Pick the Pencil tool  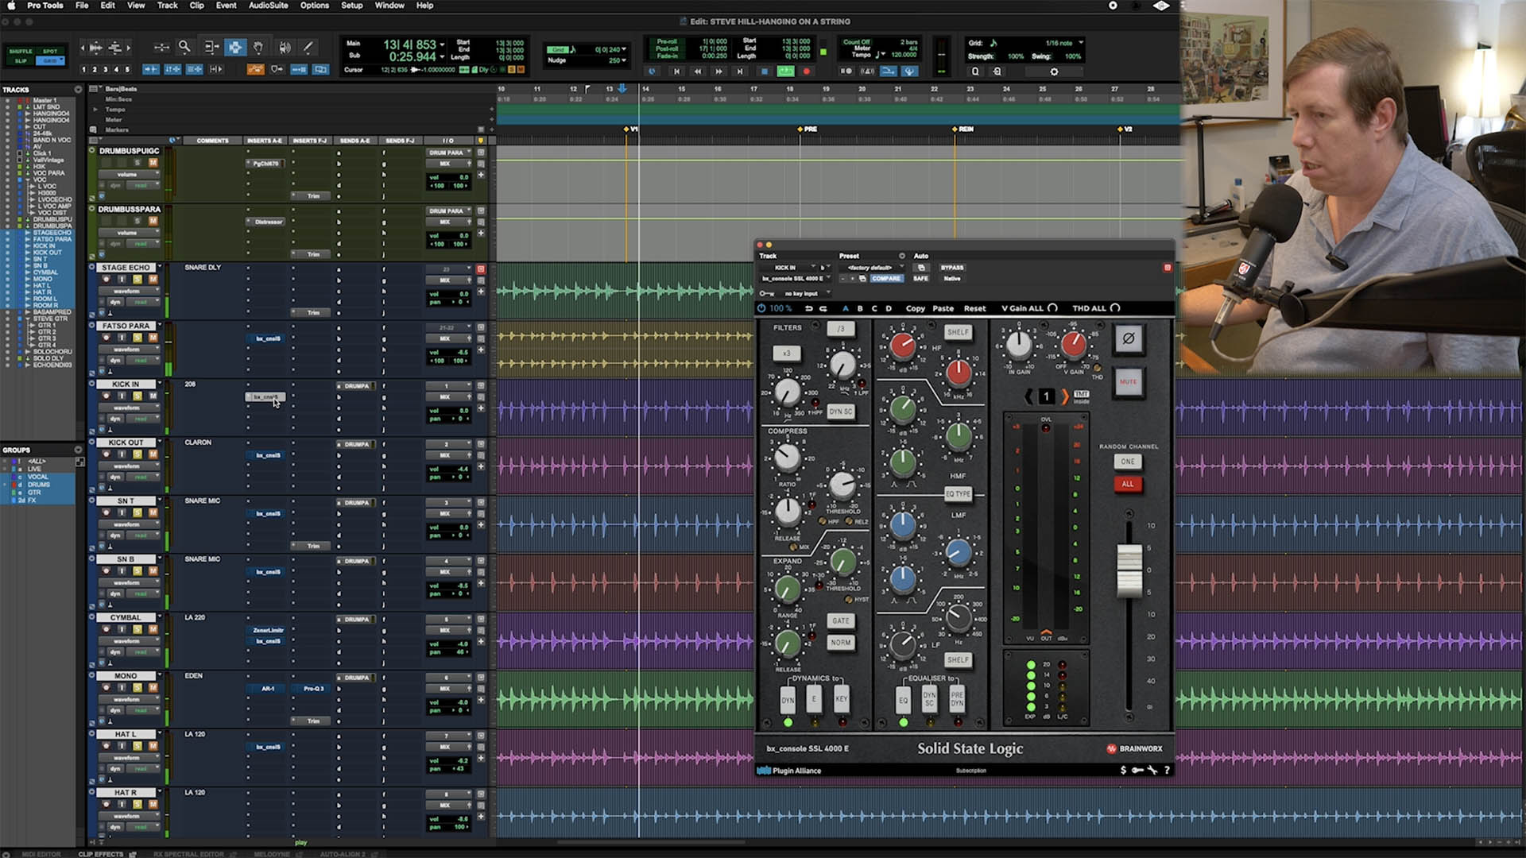click(x=308, y=47)
